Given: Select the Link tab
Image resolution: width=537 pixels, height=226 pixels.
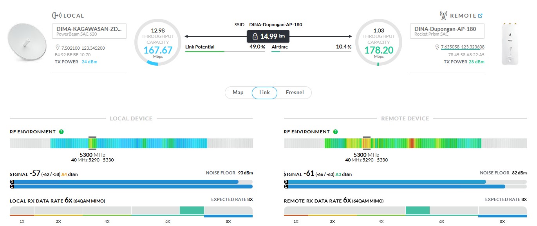Looking at the screenshot, I should click(264, 93).
